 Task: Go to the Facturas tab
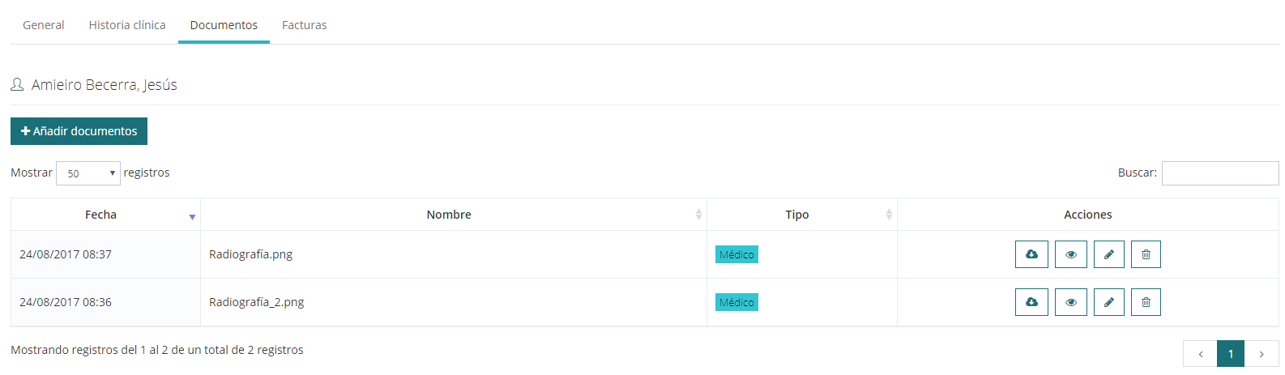click(305, 25)
